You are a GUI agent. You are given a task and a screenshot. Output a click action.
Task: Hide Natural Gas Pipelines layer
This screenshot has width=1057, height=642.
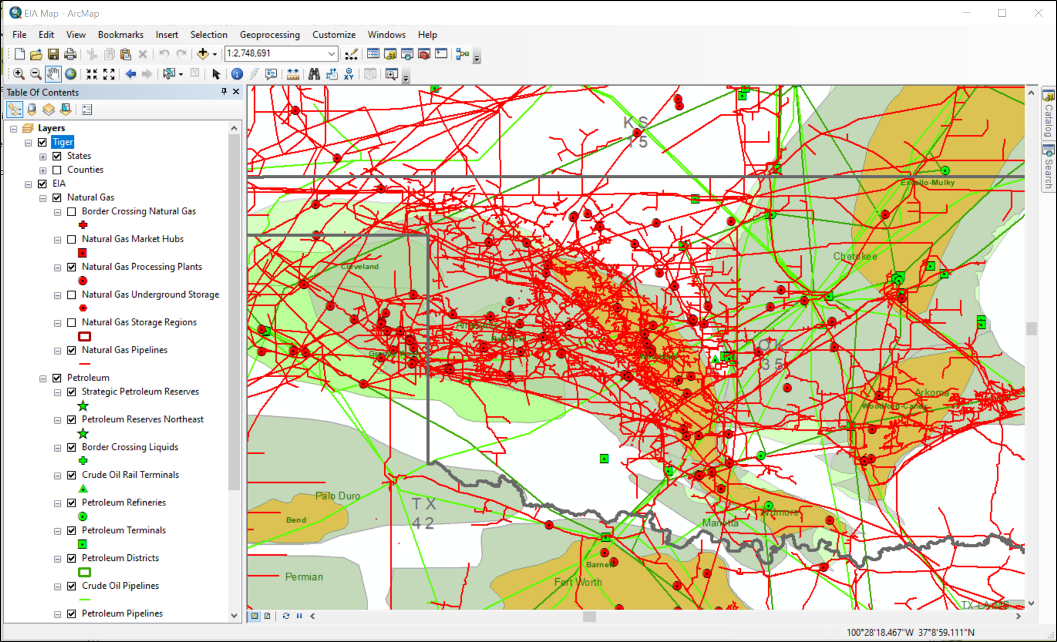72,350
